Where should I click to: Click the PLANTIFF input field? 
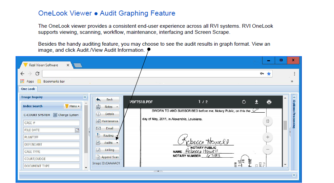(51, 137)
